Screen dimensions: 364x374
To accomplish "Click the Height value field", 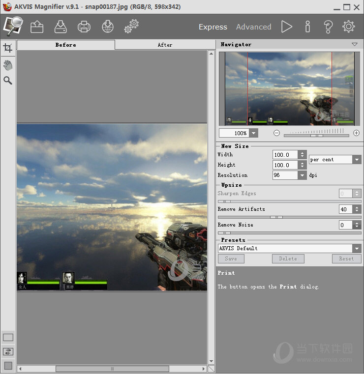I will click(x=285, y=165).
